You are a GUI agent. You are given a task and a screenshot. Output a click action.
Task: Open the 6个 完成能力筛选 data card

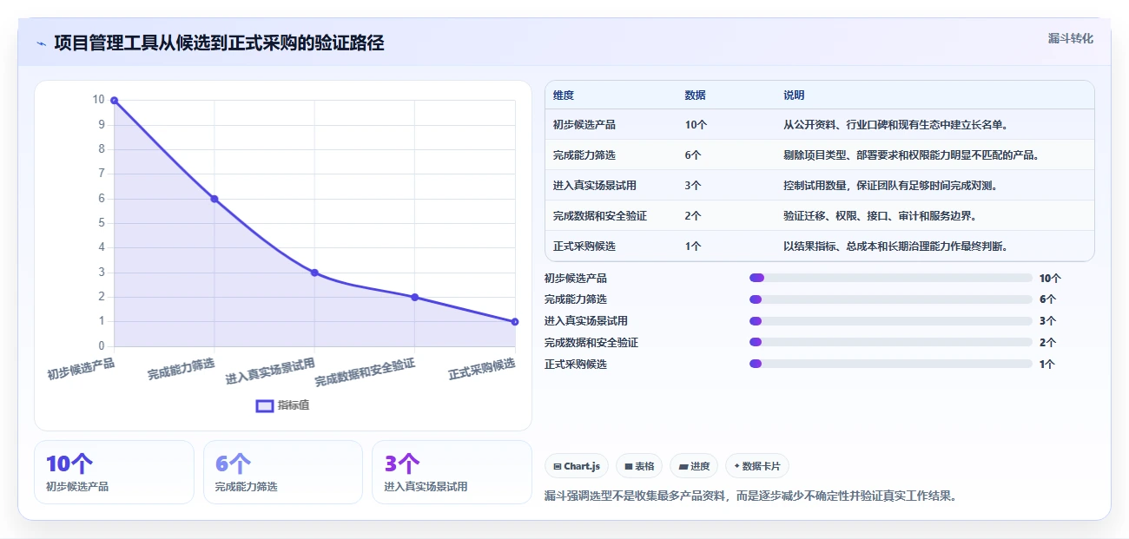point(283,472)
